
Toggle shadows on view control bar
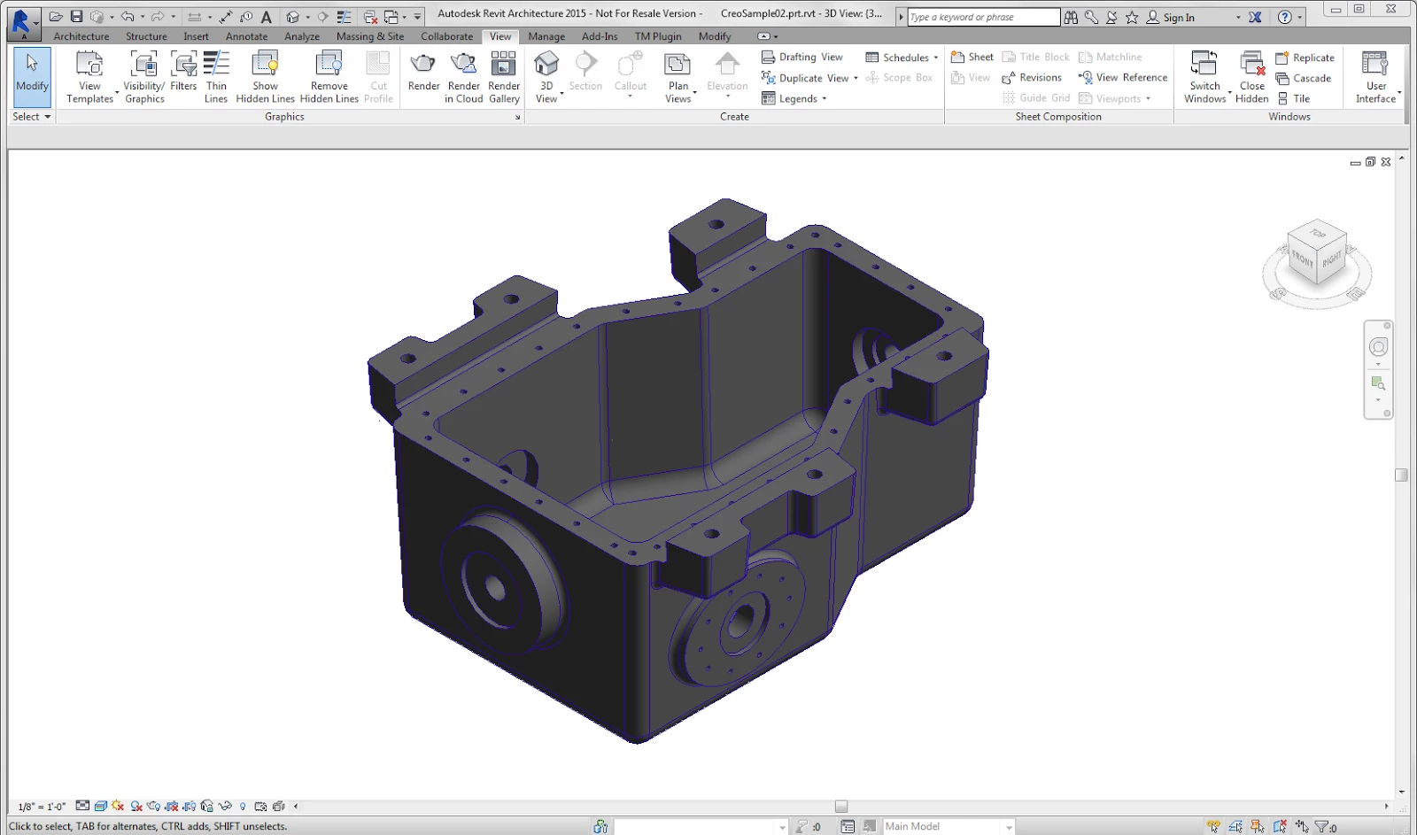point(136,806)
